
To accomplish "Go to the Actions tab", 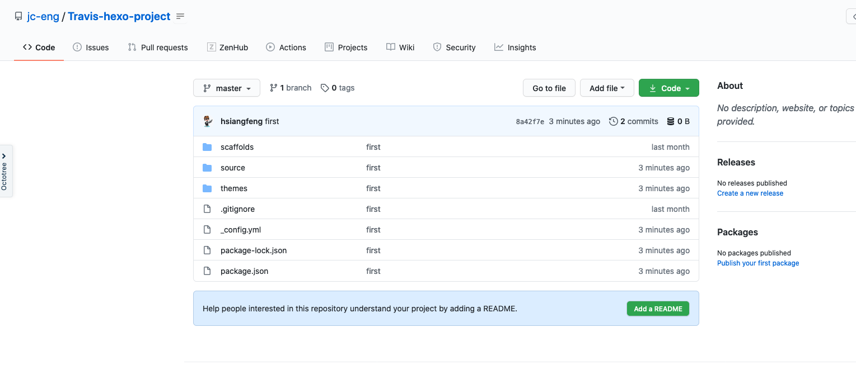I will (x=286, y=48).
